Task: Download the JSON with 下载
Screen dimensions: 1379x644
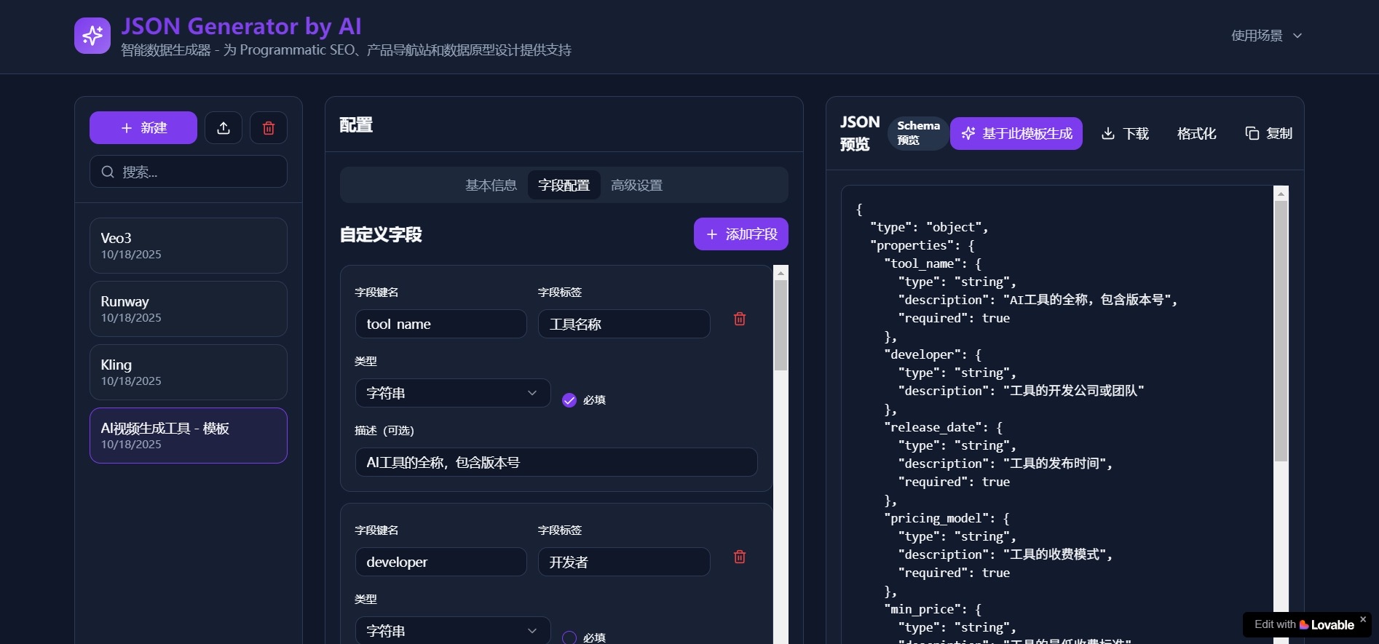Action: coord(1125,133)
